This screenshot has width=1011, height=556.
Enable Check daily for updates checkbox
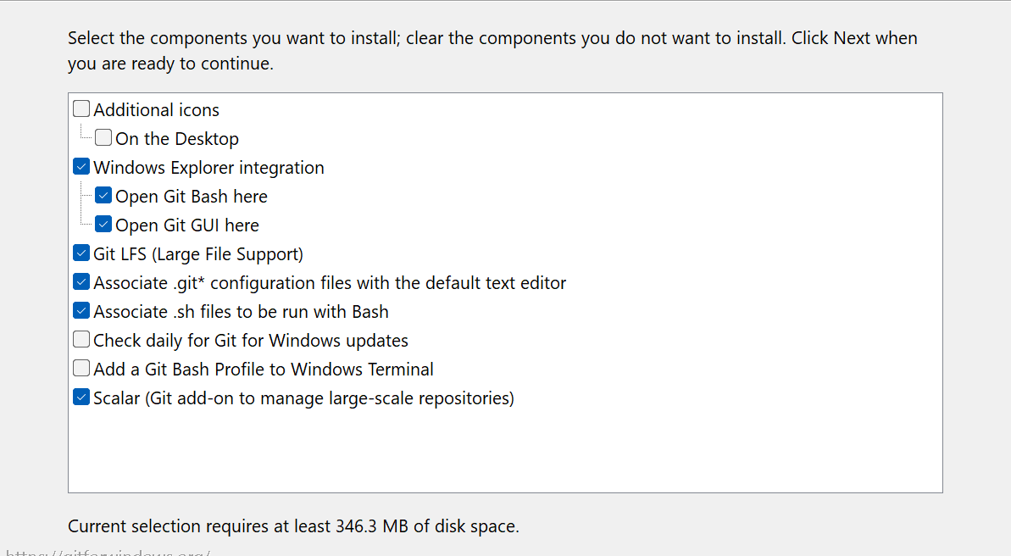[81, 340]
